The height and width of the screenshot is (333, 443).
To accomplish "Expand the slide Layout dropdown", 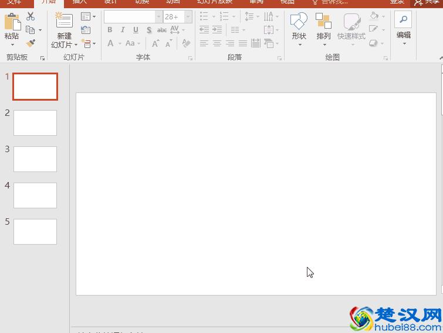I will click(x=88, y=17).
